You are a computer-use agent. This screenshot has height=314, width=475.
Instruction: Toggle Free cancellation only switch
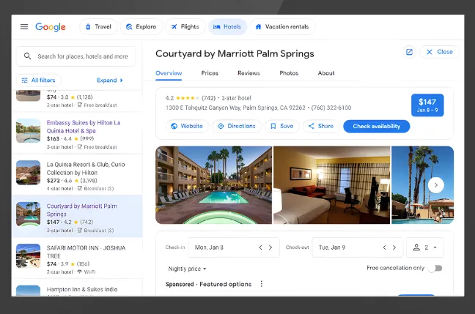(435, 269)
